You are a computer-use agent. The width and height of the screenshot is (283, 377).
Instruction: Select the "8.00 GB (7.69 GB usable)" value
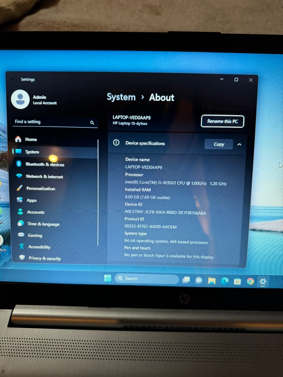pyautogui.click(x=147, y=197)
